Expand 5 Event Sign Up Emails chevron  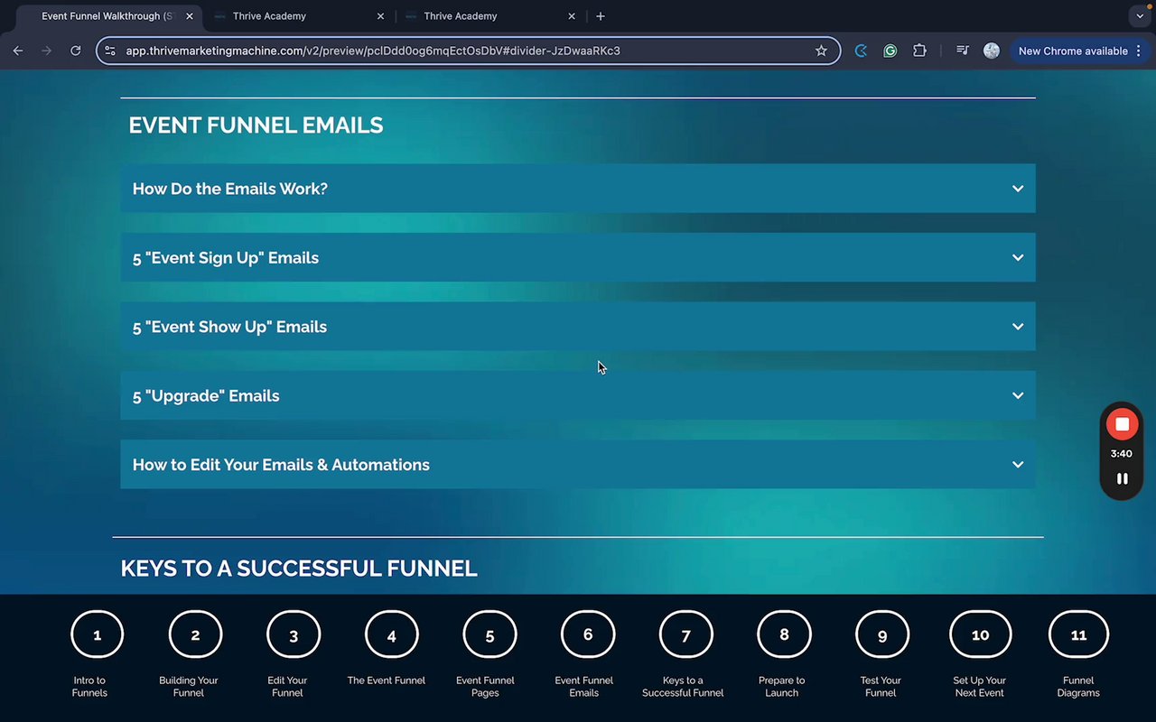(1018, 257)
